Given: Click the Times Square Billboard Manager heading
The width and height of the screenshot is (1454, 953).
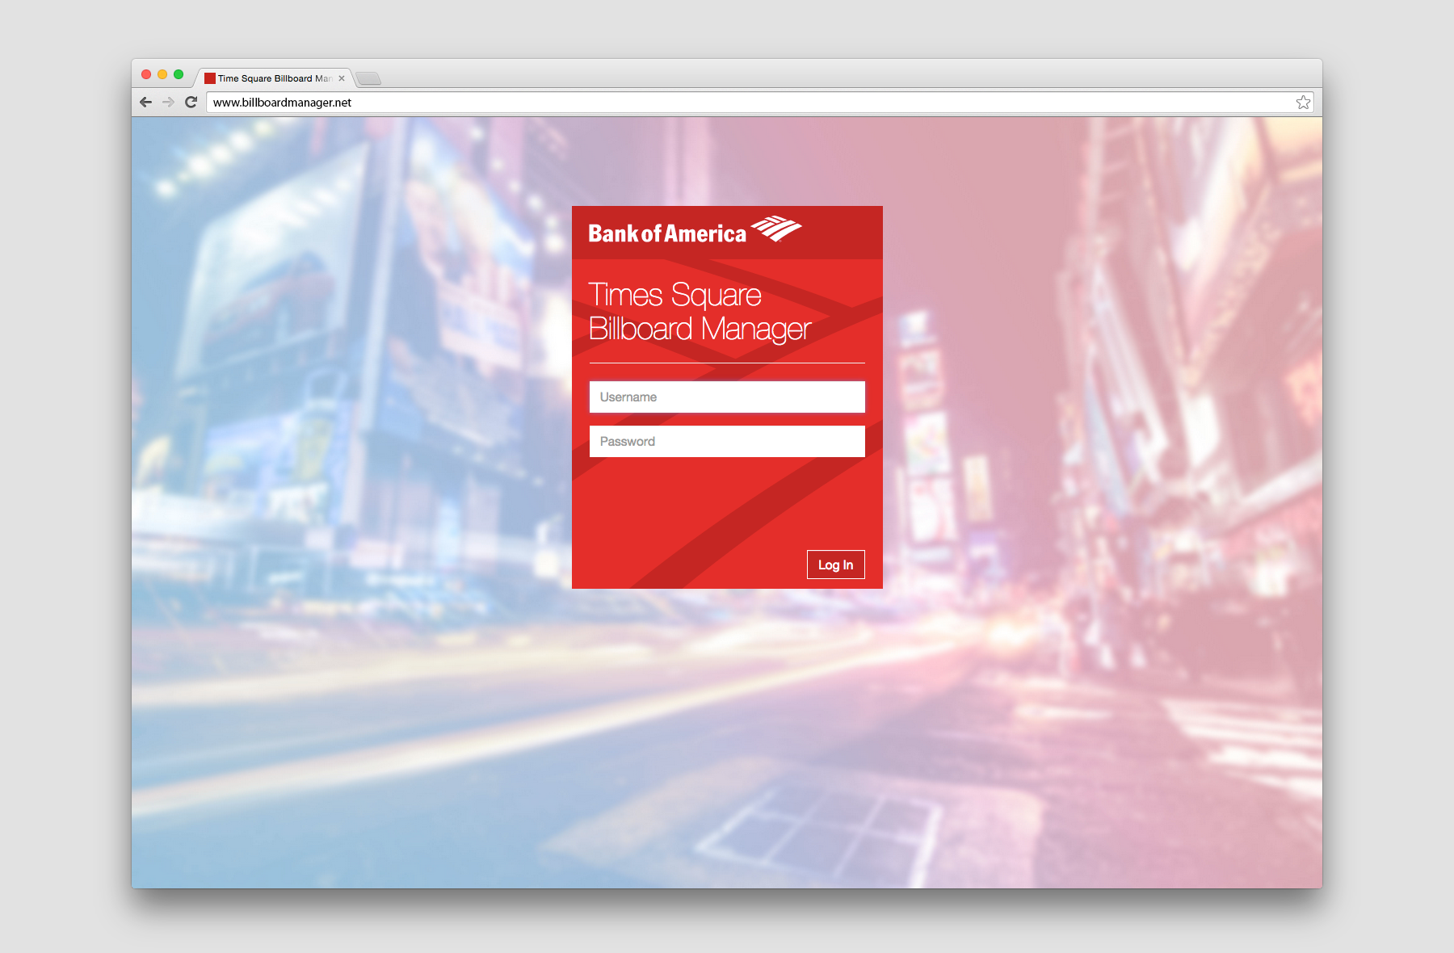Looking at the screenshot, I should coord(700,313).
